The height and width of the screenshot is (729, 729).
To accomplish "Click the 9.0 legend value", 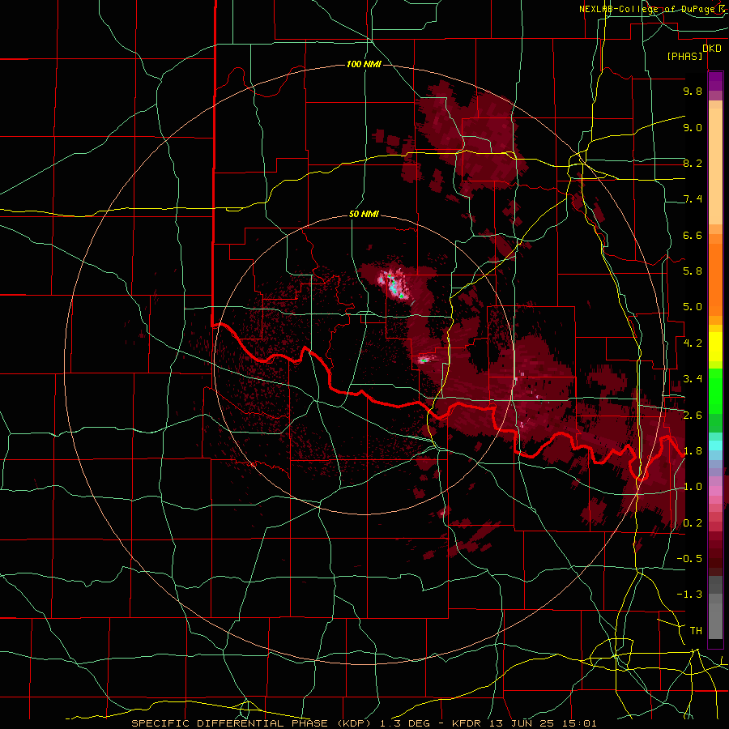I will (693, 127).
